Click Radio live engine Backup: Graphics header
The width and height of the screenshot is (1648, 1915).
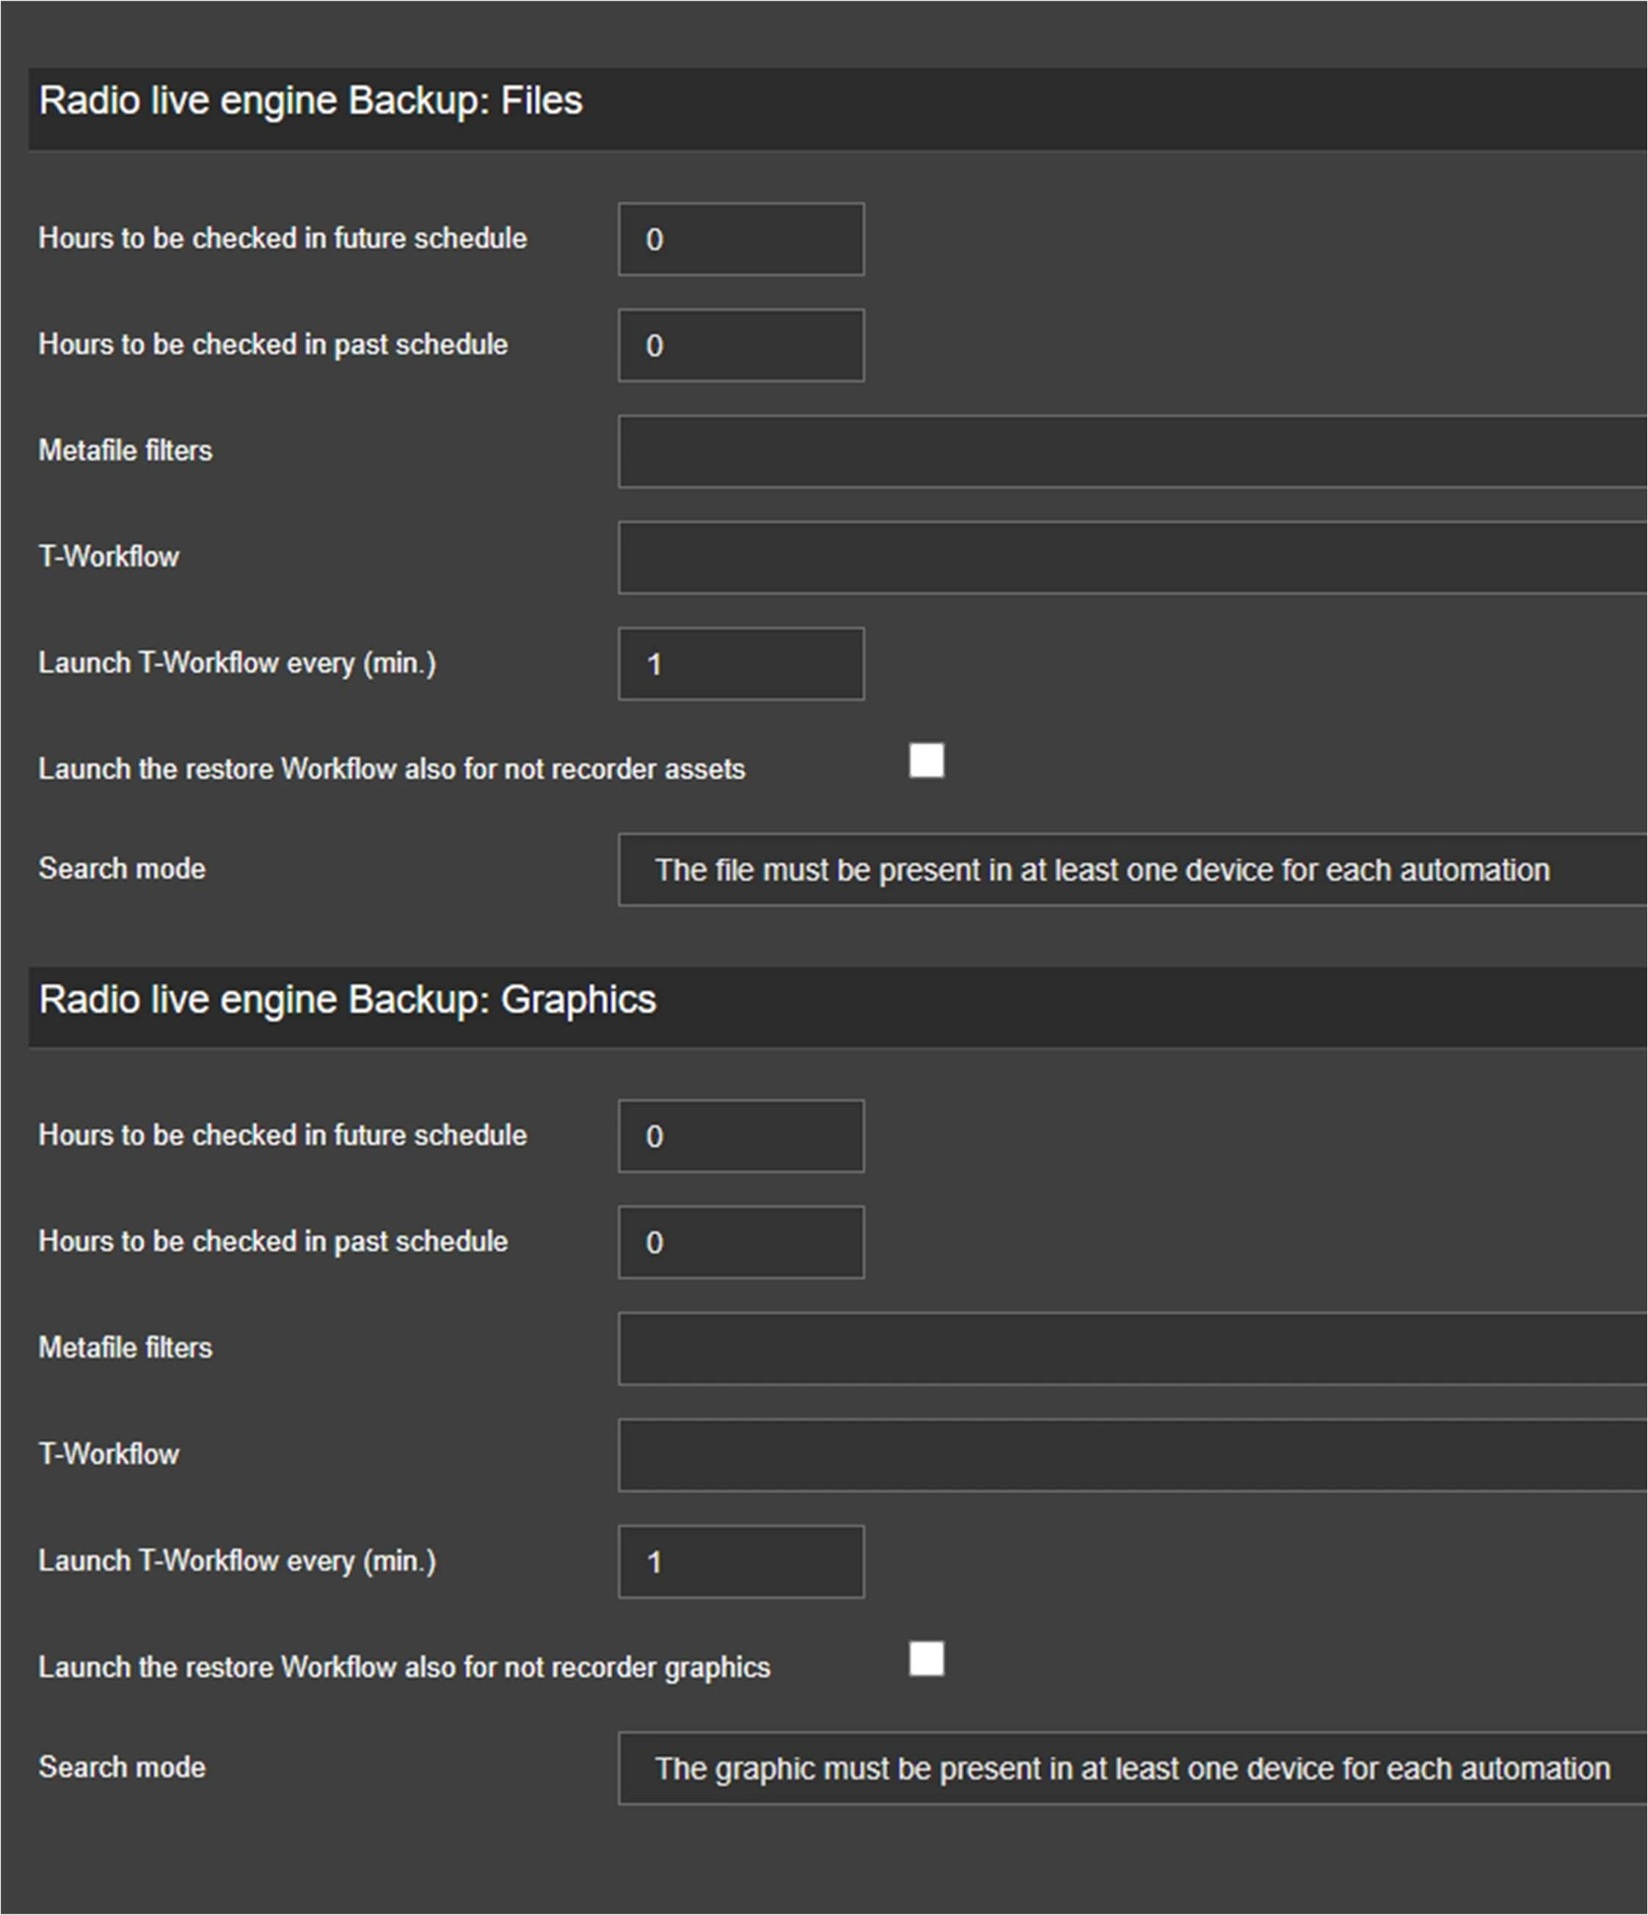[348, 1000]
